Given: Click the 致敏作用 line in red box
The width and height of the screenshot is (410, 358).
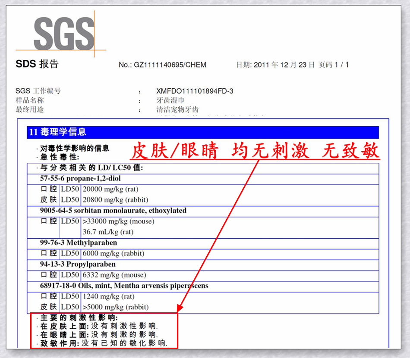Looking at the screenshot, I should point(104,343).
